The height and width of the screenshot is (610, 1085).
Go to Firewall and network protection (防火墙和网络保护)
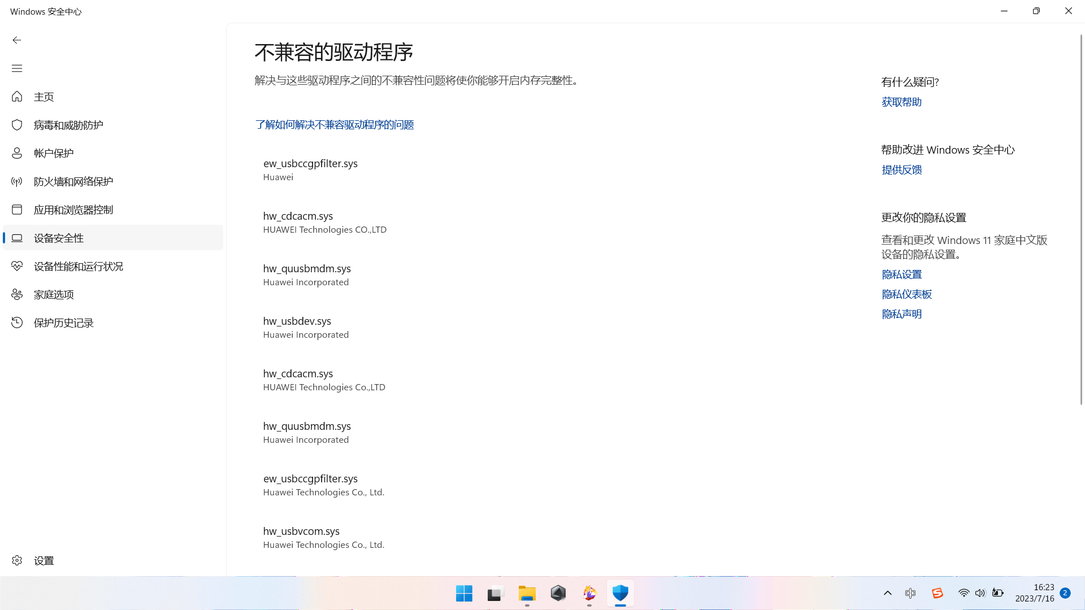pyautogui.click(x=73, y=181)
